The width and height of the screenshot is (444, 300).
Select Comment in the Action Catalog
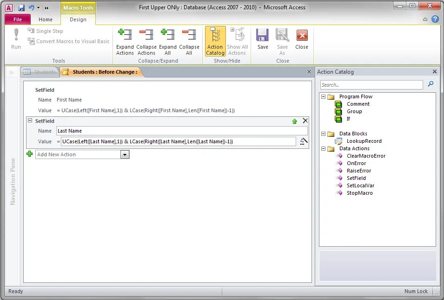[x=358, y=104]
